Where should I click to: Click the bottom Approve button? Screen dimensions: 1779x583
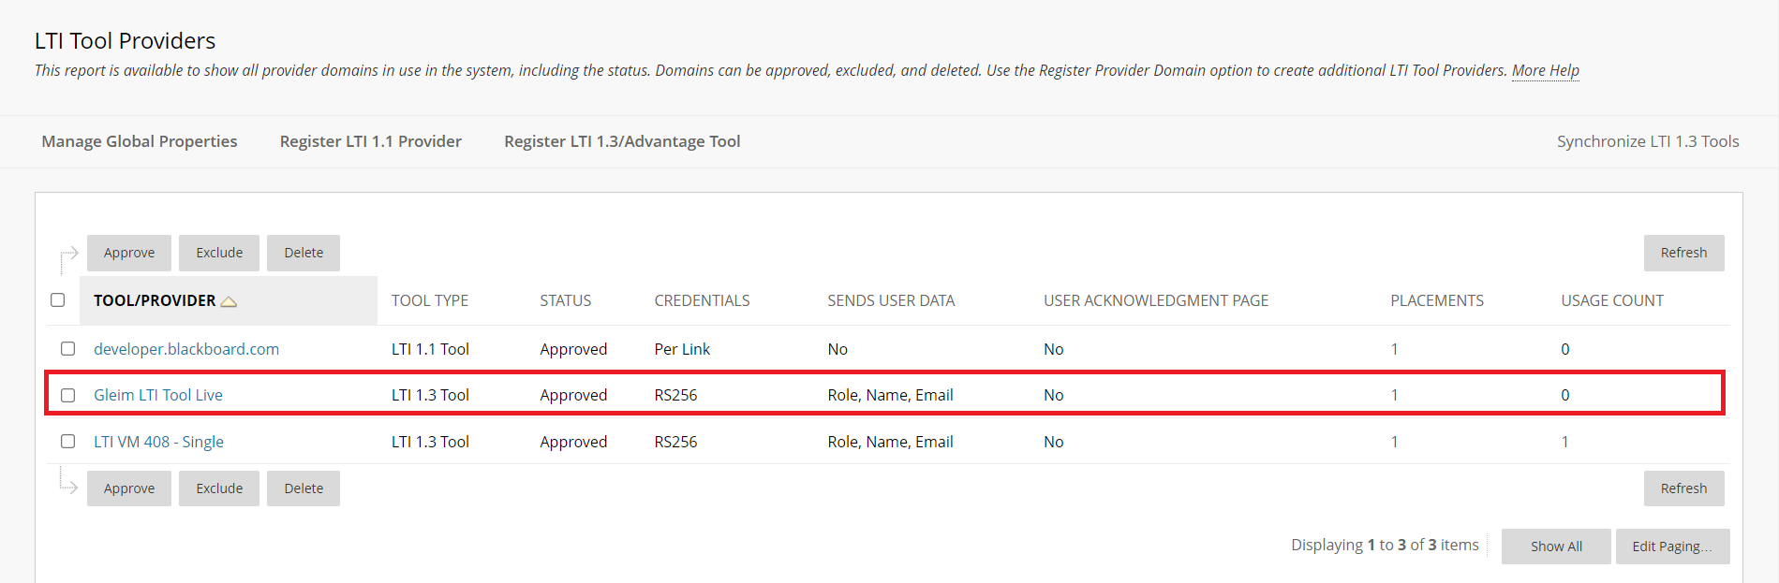129,488
